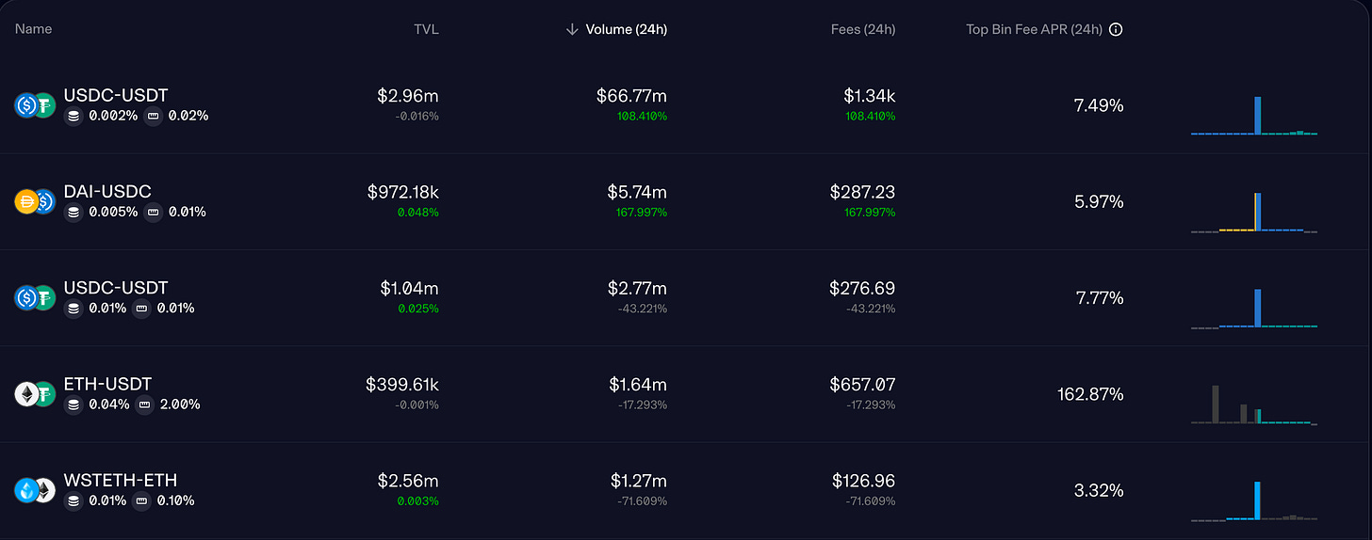Click the DAI-USDC token pair icon
The width and height of the screenshot is (1372, 540).
(x=35, y=201)
